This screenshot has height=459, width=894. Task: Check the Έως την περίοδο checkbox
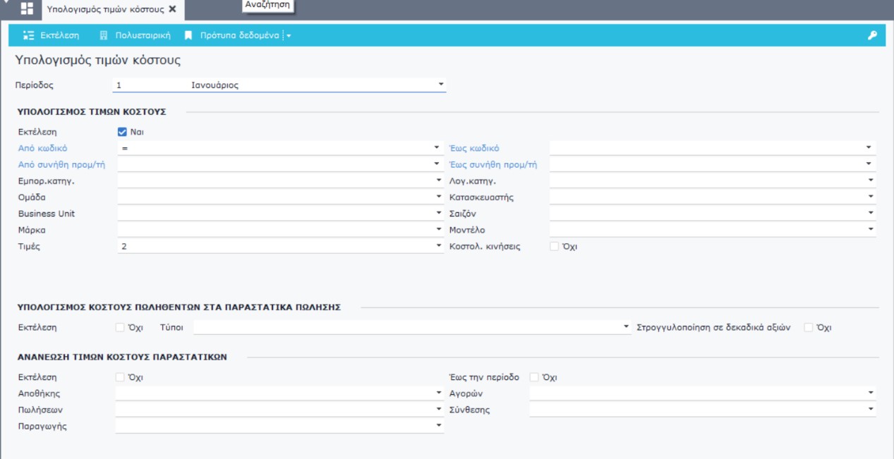(x=534, y=377)
